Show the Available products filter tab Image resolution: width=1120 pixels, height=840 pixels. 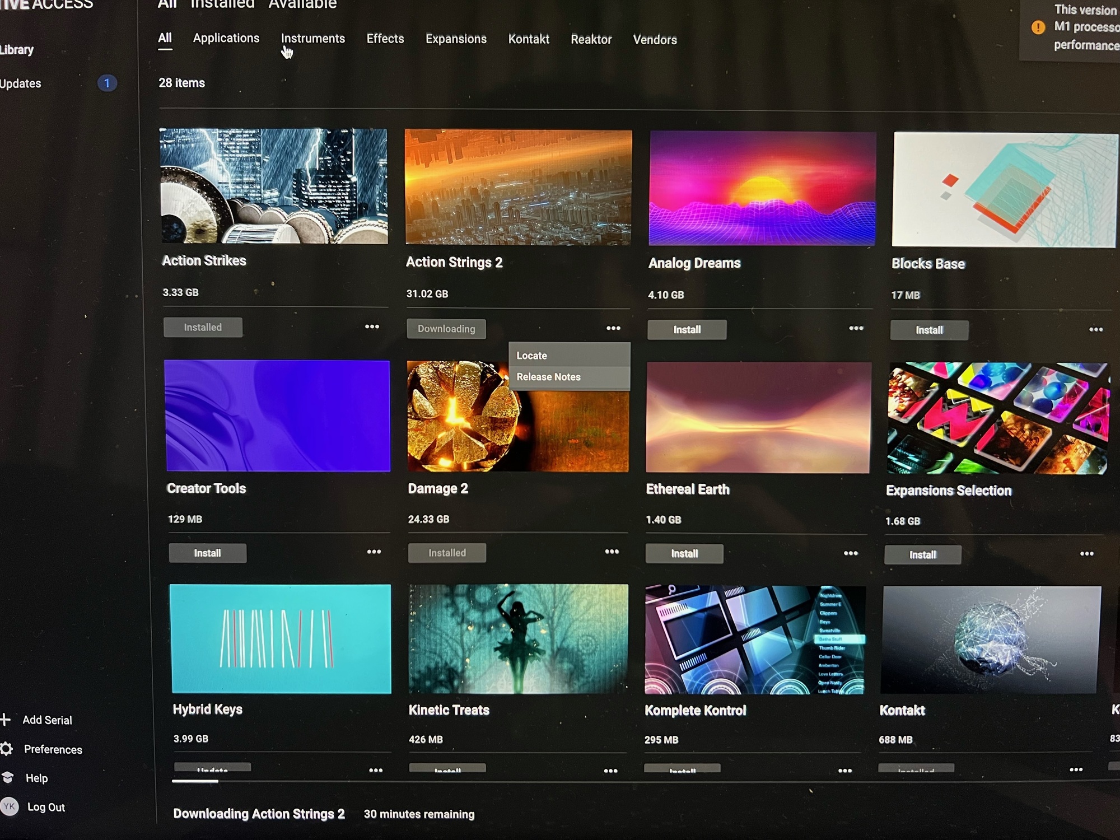[x=302, y=4]
